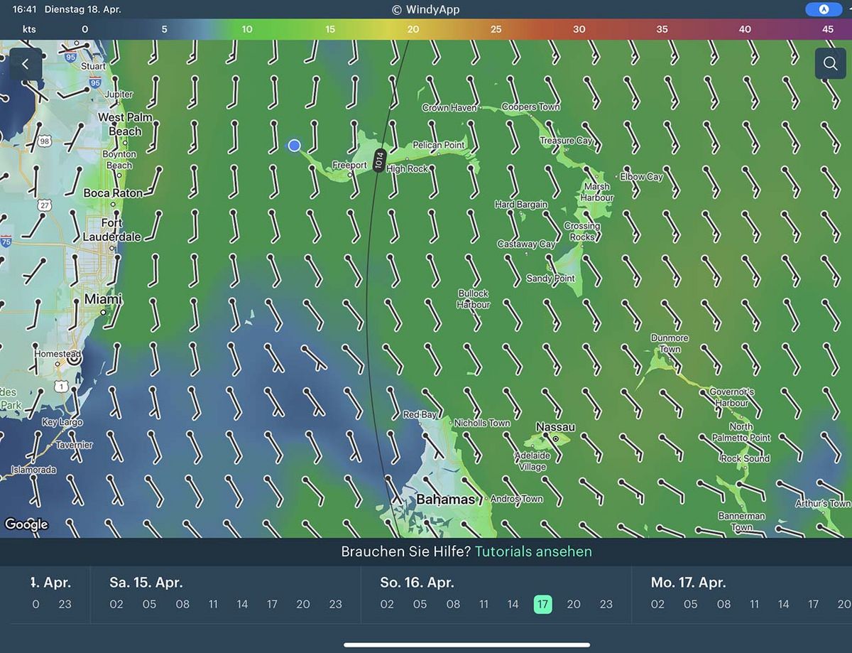Tap the Bahamas country label
Screen dimensions: 852x653
tap(445, 500)
